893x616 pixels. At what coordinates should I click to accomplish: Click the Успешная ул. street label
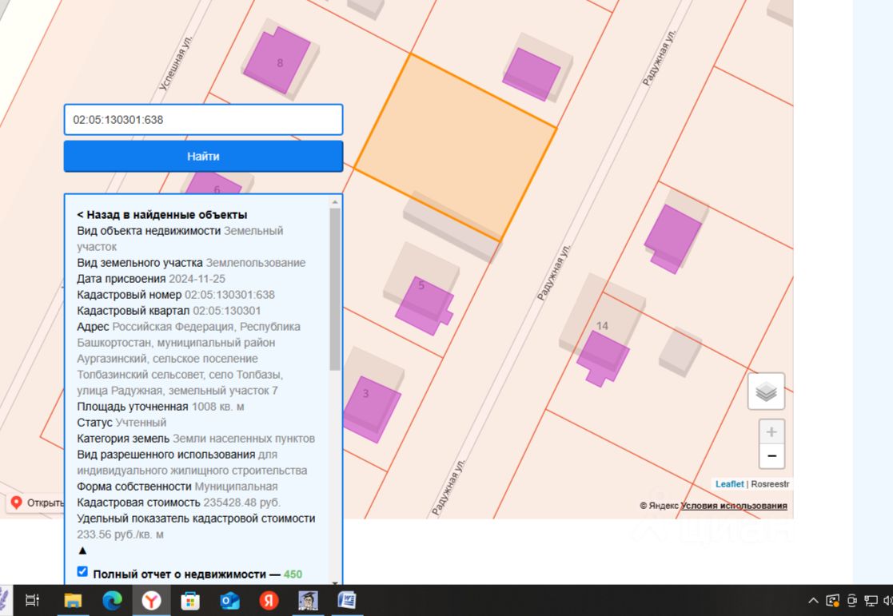[x=176, y=62]
